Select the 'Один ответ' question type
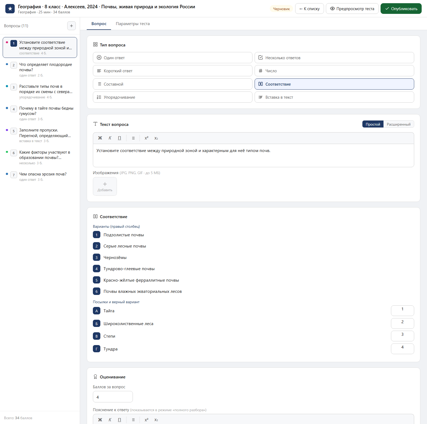 tap(172, 58)
